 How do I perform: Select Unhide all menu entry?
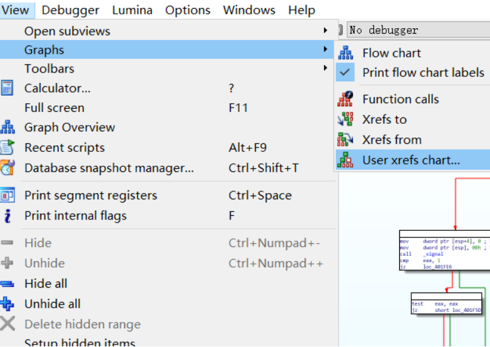click(53, 304)
